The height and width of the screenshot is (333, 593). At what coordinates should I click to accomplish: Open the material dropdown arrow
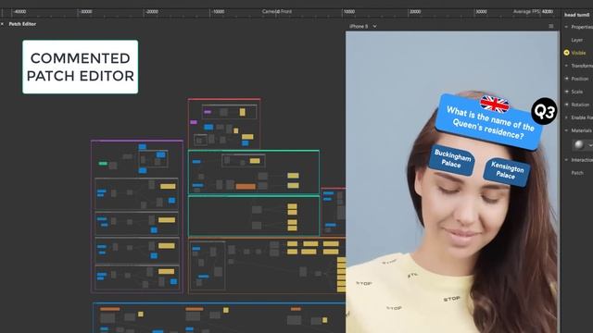click(x=590, y=145)
